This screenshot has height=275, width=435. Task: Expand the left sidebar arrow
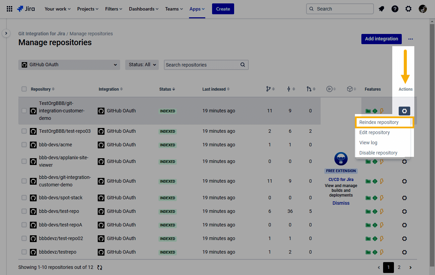[6, 33]
